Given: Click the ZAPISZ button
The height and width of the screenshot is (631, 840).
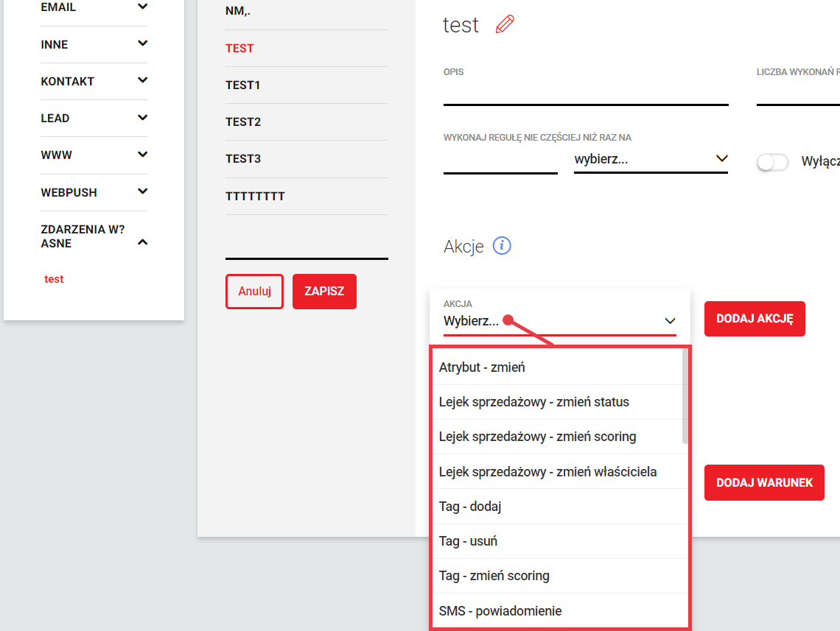Looking at the screenshot, I should 324,292.
